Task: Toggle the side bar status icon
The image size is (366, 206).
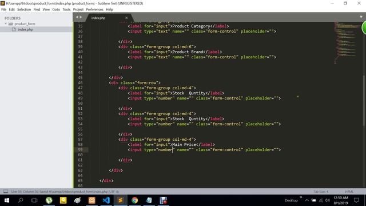Action: tap(6, 192)
